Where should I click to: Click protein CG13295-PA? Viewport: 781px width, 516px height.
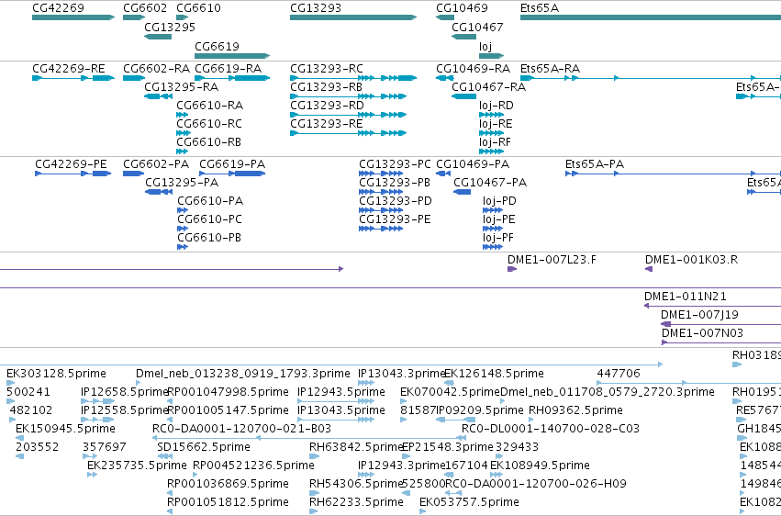tap(159, 192)
